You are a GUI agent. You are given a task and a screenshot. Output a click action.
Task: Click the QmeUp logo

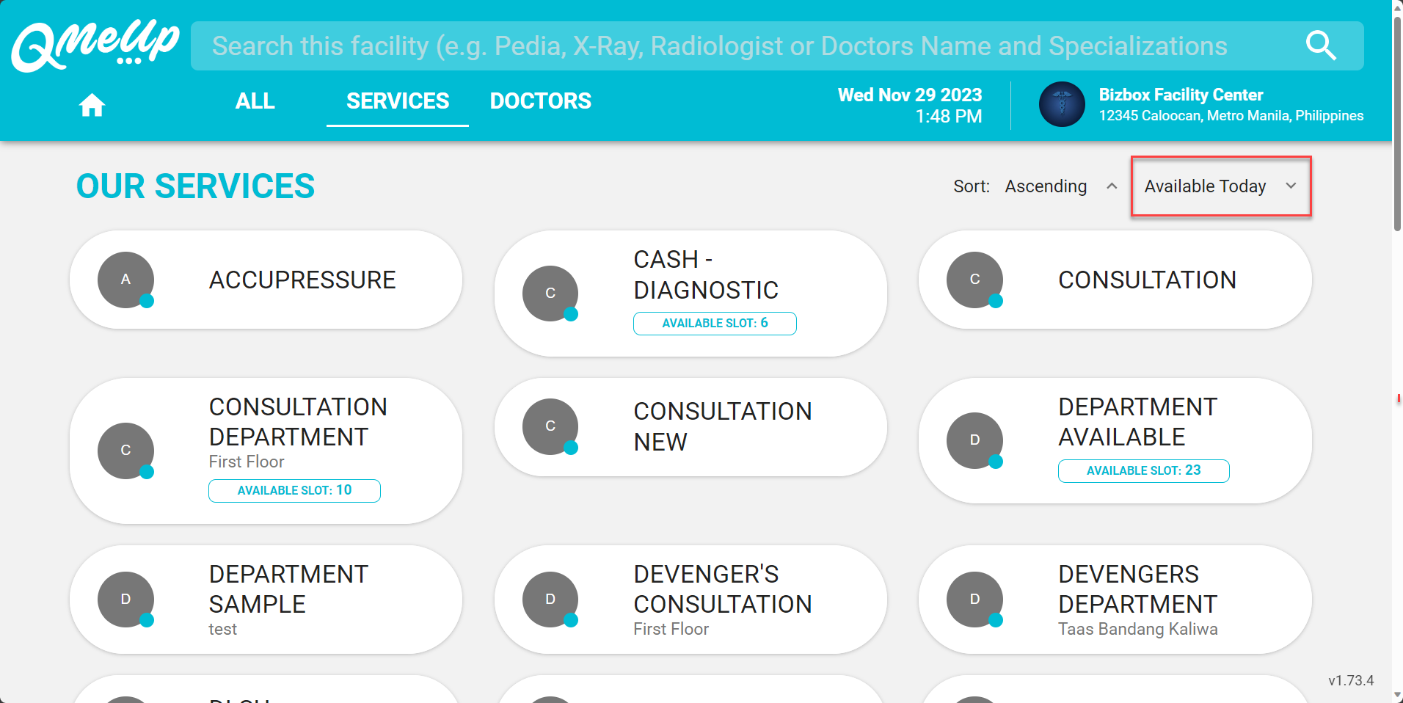[94, 45]
